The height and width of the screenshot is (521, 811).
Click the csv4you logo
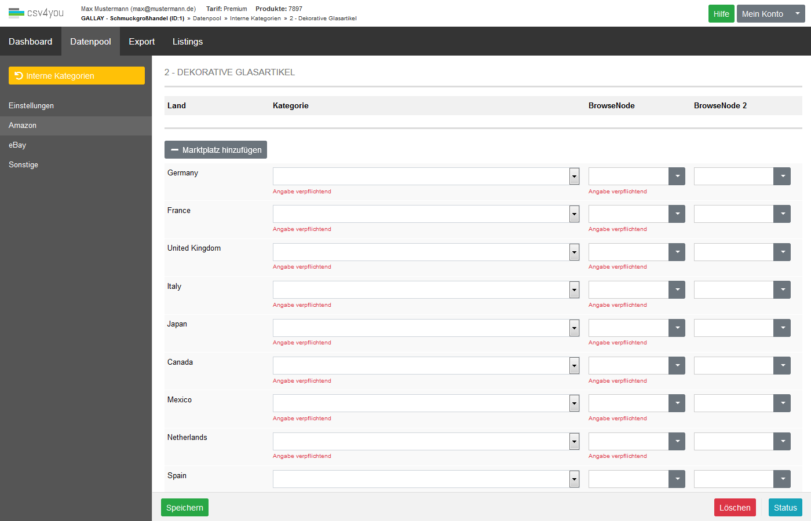coord(36,13)
